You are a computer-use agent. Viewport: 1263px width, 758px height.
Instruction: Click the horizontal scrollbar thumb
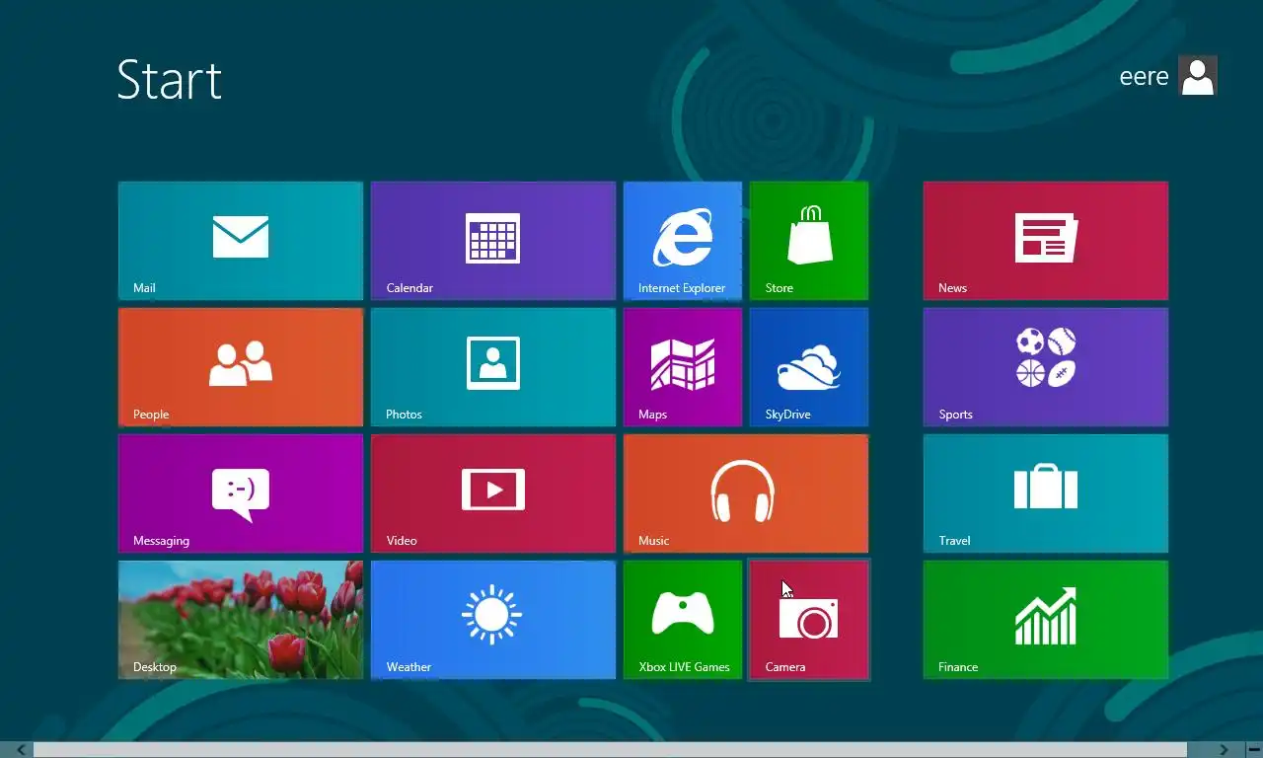611,750
